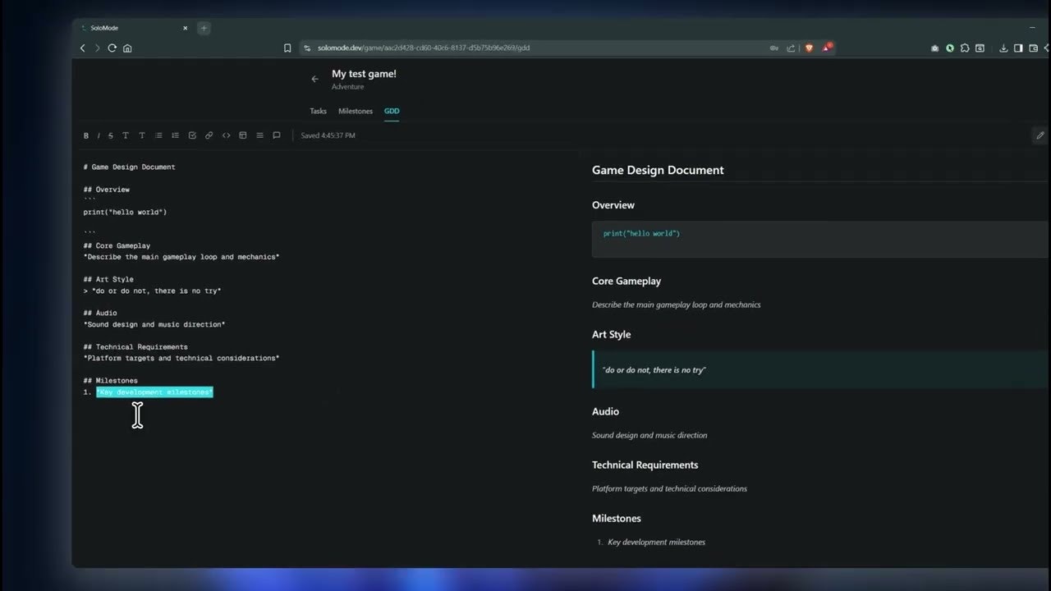Switch to the Tasks tab
Screen dimensions: 1051x591
pos(318,111)
